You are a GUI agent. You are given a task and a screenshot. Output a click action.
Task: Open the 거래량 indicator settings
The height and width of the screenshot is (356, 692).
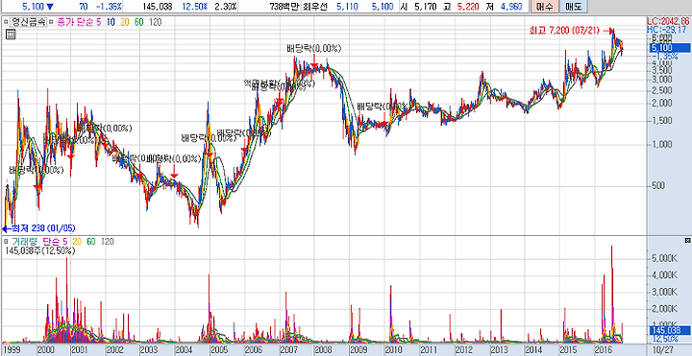click(x=25, y=242)
